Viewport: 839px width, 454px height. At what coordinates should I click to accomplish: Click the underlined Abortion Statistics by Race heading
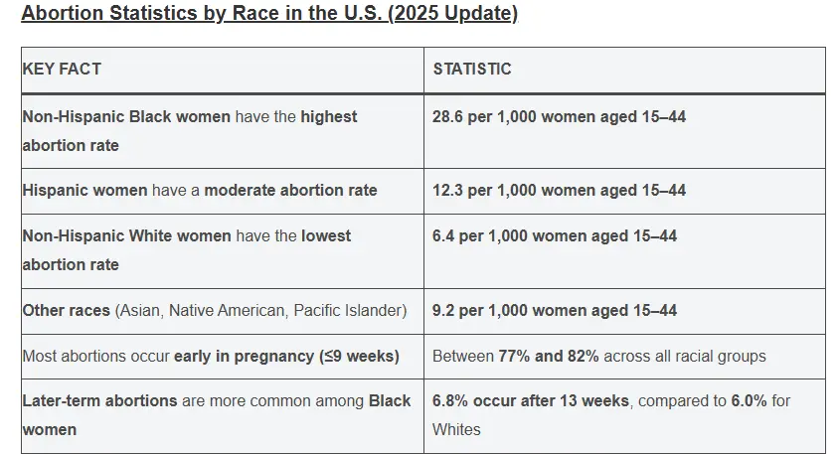pos(268,15)
